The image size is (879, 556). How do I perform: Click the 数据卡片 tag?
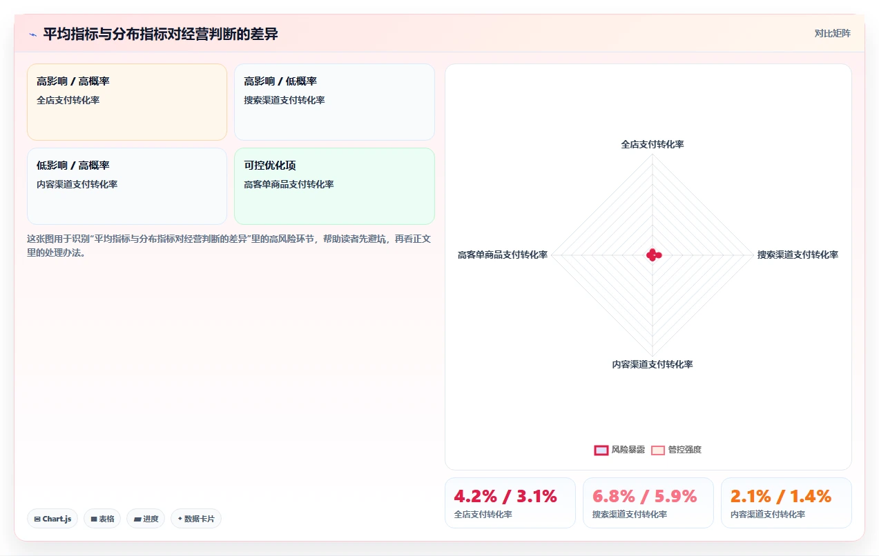click(x=196, y=519)
